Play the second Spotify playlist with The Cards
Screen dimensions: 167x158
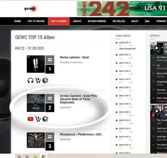[x=157, y=111]
